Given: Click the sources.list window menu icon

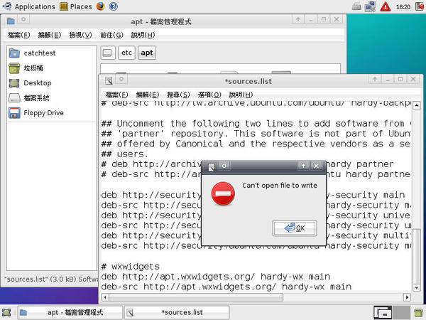Looking at the screenshot, I should tap(109, 80).
